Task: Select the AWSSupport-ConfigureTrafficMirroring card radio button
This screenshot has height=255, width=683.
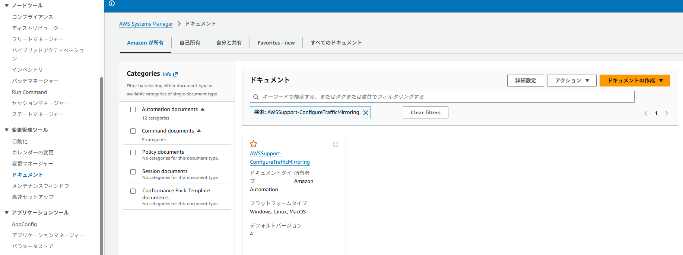Action: point(336,144)
